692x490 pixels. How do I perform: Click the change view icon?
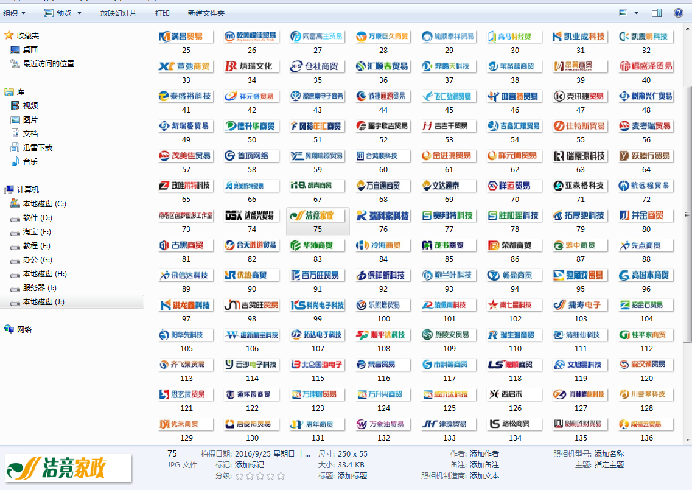(623, 13)
